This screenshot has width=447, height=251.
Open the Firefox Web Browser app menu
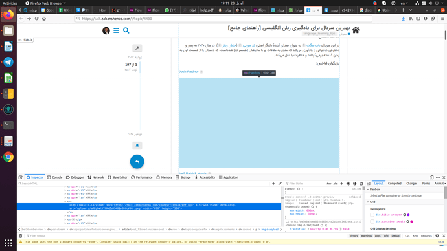[x=45, y=3]
